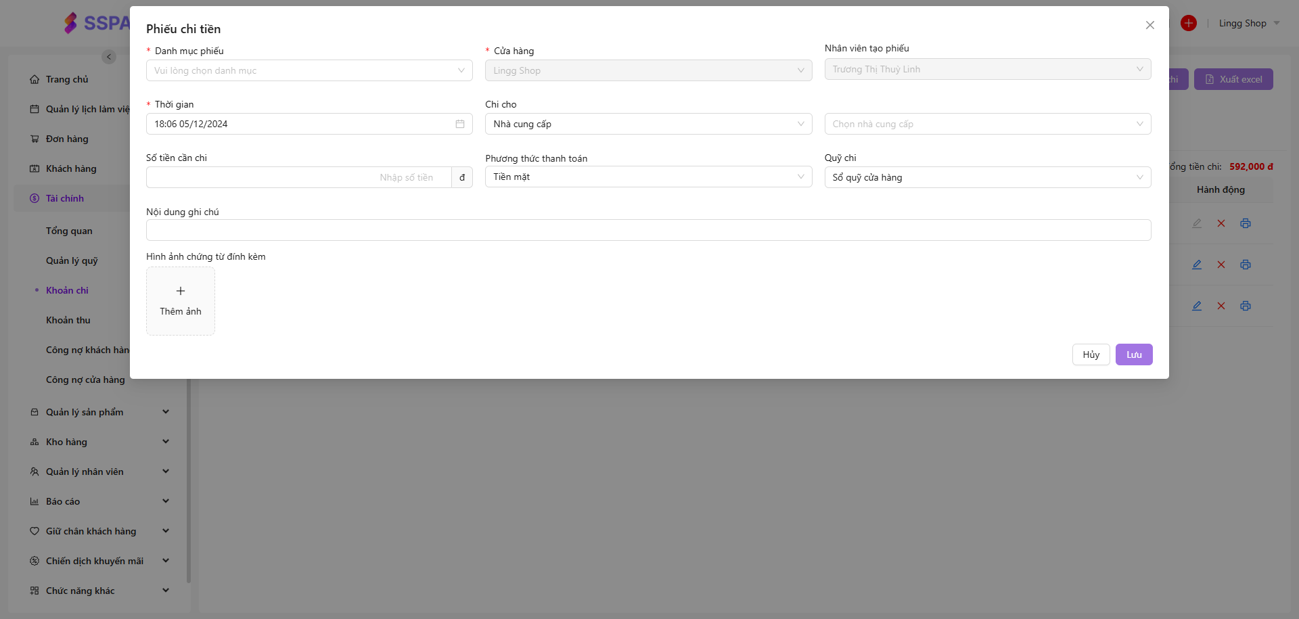Open Công nợ cửa hàng submenu item
Image resolution: width=1299 pixels, height=619 pixels.
85,380
